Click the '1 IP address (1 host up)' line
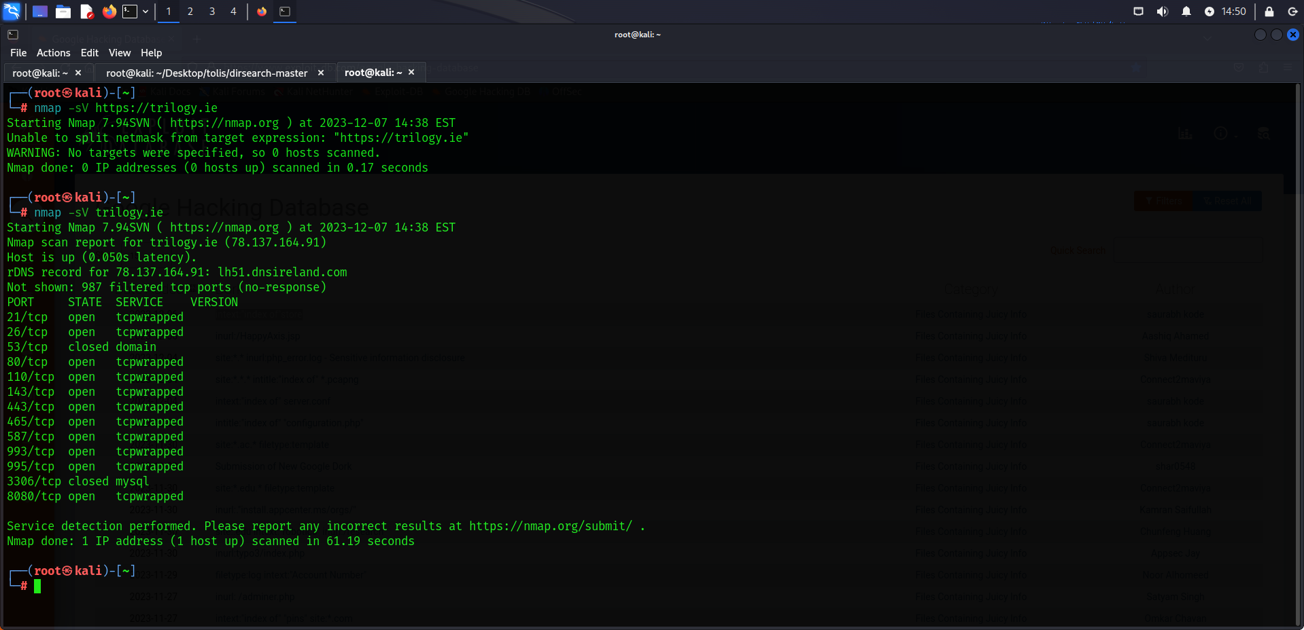 click(x=211, y=541)
